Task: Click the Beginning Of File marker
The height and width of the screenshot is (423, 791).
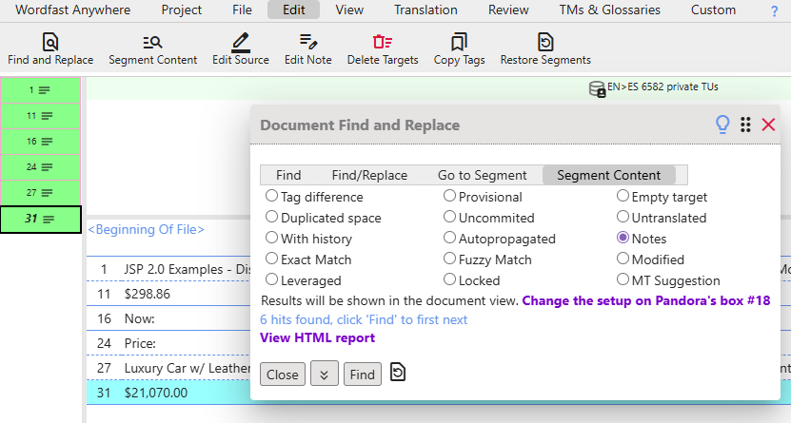Action: pos(147,230)
